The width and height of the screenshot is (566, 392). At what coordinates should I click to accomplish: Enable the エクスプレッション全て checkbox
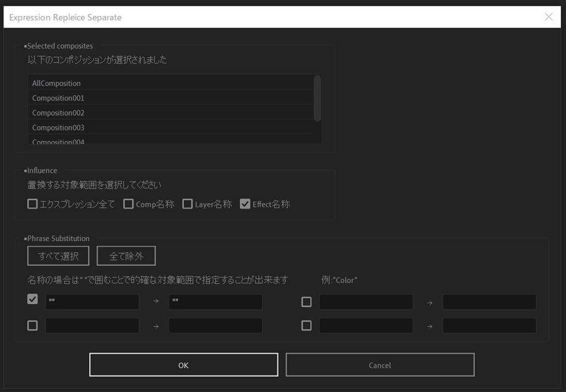pos(32,204)
